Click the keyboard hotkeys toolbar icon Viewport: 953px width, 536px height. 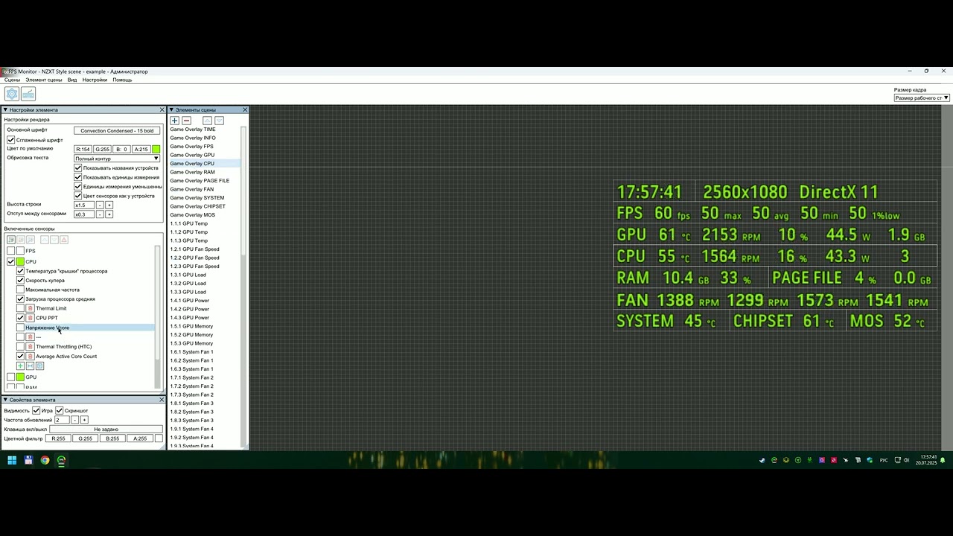point(28,94)
